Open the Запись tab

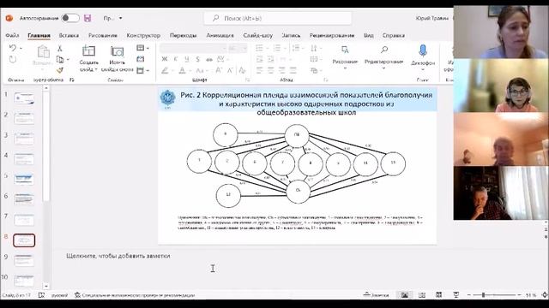click(x=291, y=35)
